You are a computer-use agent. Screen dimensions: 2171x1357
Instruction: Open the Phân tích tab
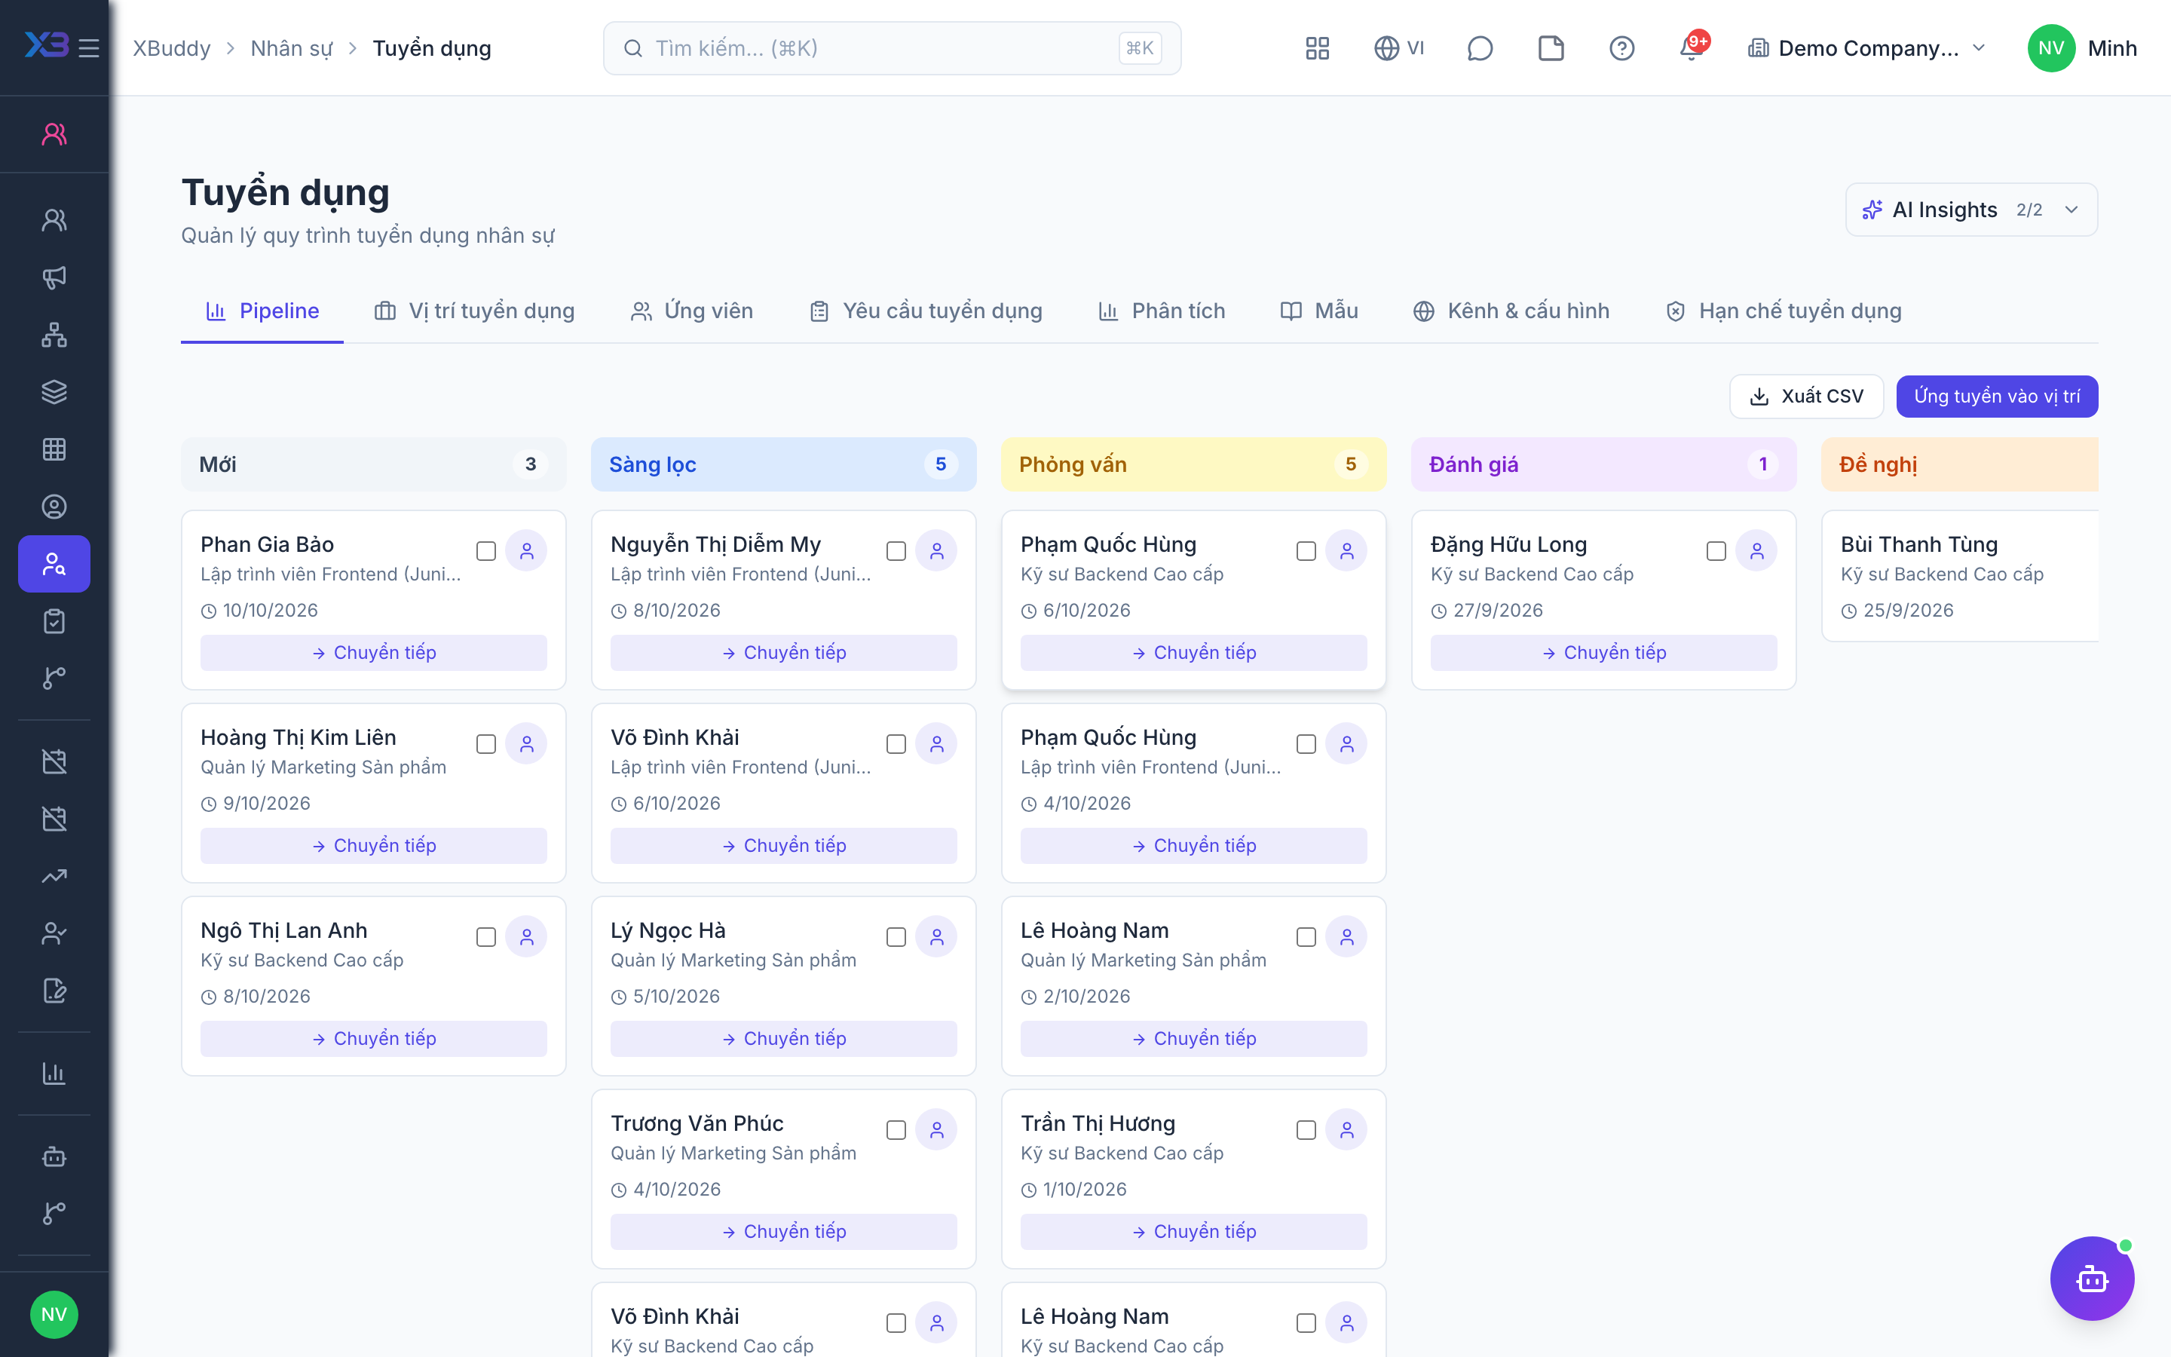click(1162, 311)
